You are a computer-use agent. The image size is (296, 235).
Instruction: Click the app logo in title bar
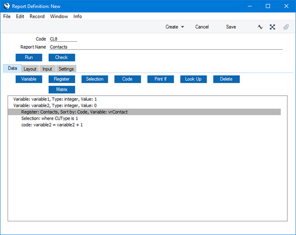(x=7, y=6)
